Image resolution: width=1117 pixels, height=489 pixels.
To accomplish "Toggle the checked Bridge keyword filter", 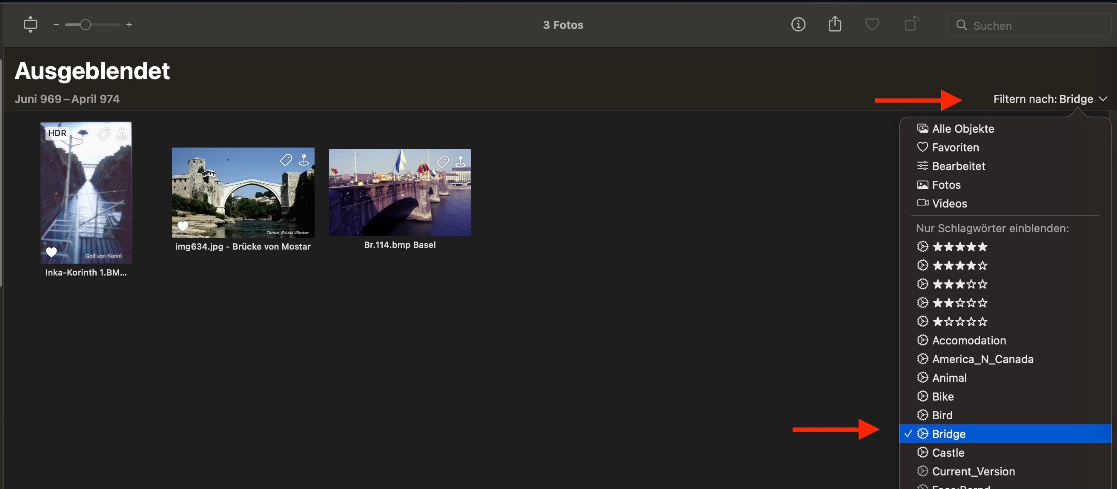I will pos(948,434).
